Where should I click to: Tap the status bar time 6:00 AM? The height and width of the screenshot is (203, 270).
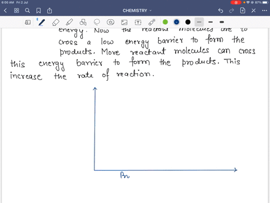point(8,2)
